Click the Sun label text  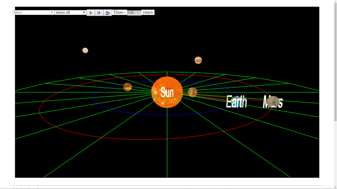pyautogui.click(x=167, y=93)
